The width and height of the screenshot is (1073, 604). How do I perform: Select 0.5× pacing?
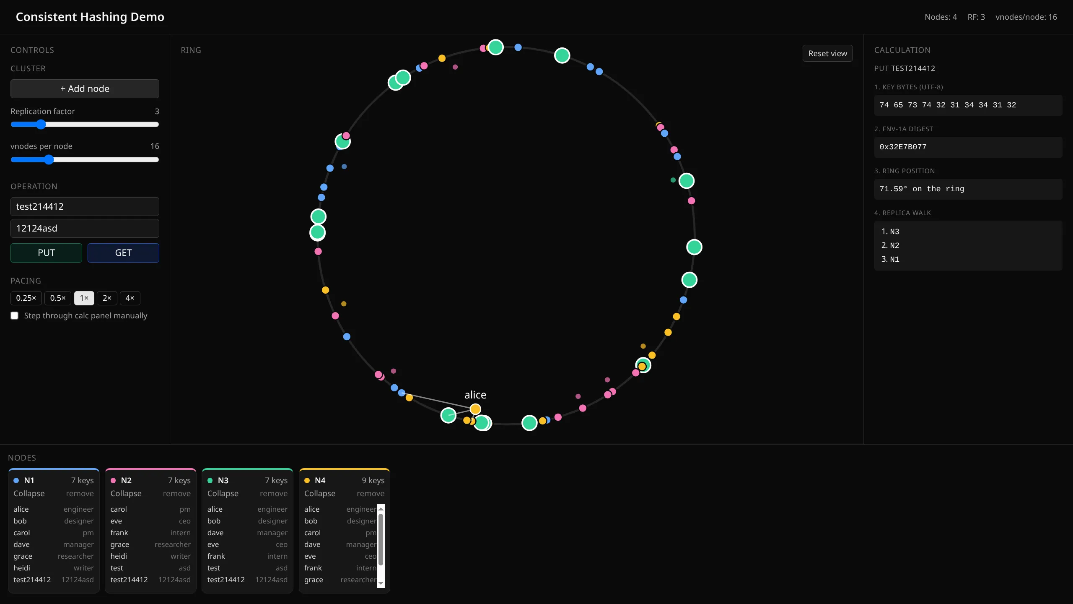tap(58, 298)
